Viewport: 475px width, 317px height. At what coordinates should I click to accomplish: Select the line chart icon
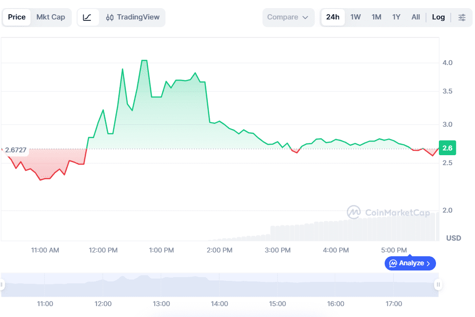click(x=87, y=18)
